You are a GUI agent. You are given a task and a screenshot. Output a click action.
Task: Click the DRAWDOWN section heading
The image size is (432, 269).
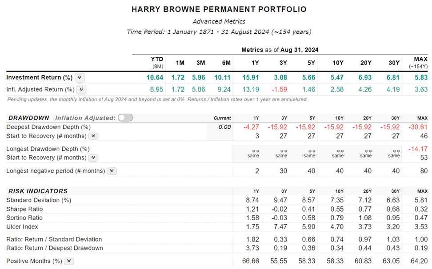pos(29,118)
